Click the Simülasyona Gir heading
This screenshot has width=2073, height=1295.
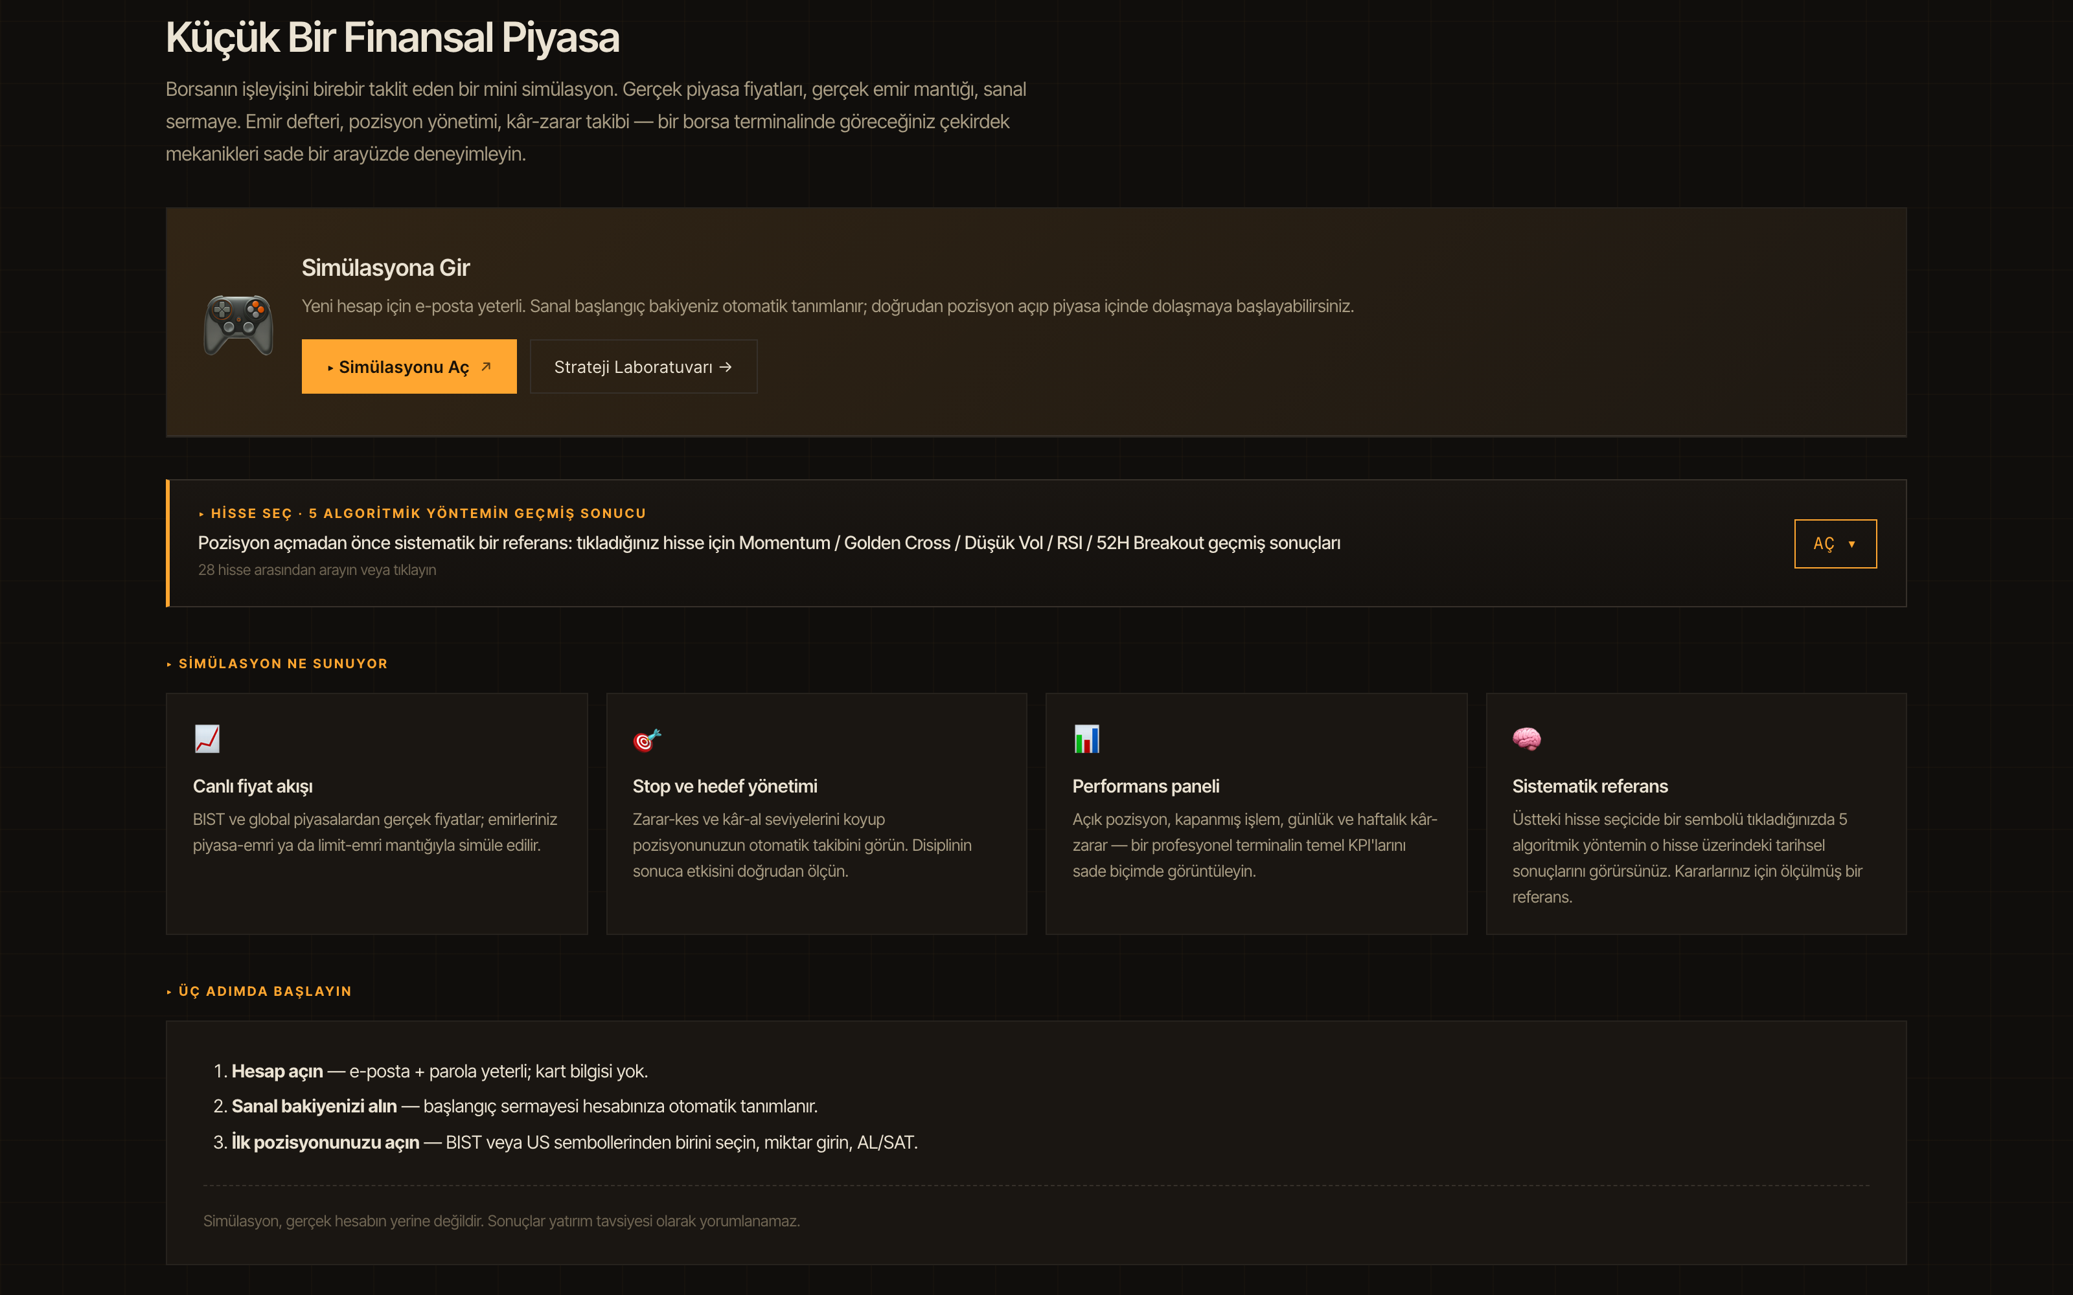pyautogui.click(x=385, y=268)
